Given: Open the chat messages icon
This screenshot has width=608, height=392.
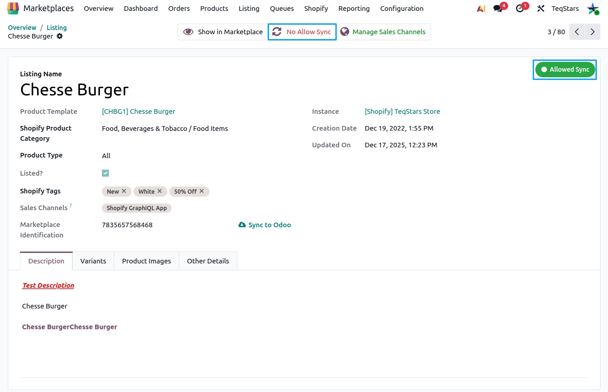Looking at the screenshot, I should 498,9.
